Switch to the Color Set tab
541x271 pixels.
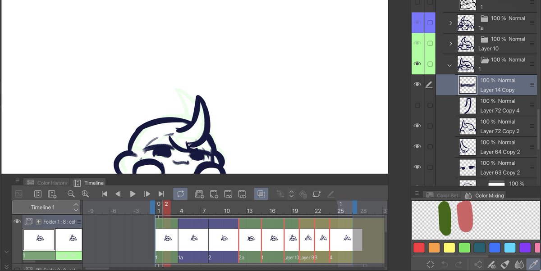tap(441, 195)
